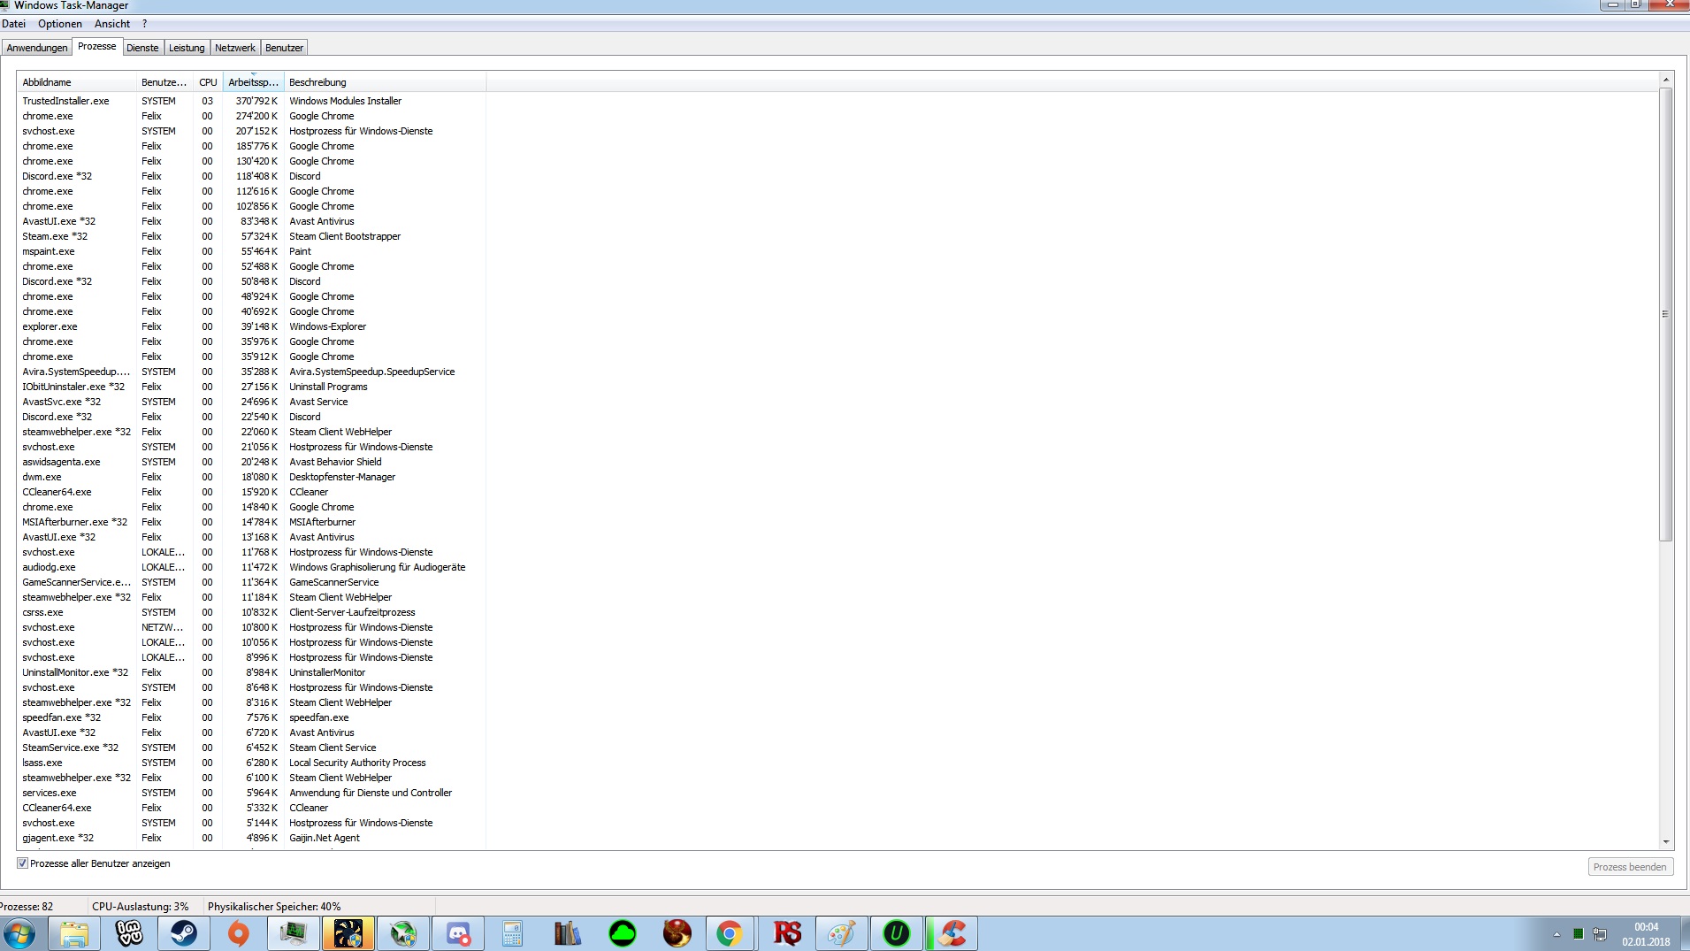Open the fan utility taskbar icon
Screen dimensions: 1690x951
point(348,933)
